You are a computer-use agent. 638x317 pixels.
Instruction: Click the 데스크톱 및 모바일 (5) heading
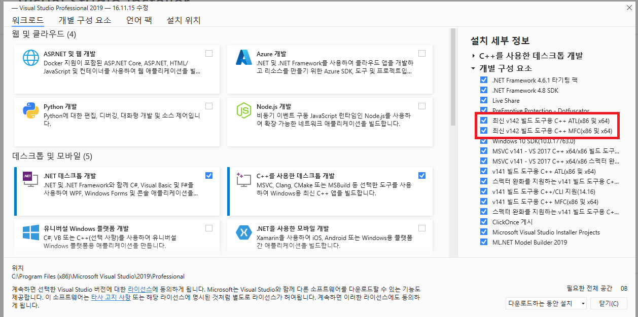tap(52, 156)
